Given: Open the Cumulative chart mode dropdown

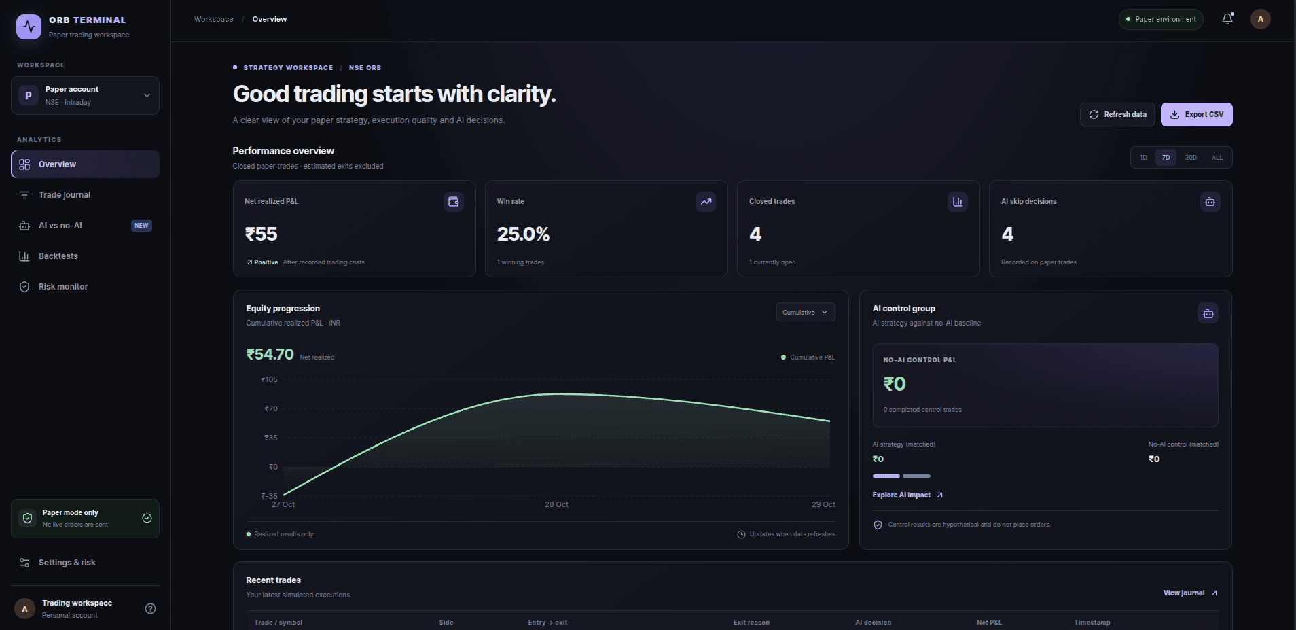Looking at the screenshot, I should point(806,313).
